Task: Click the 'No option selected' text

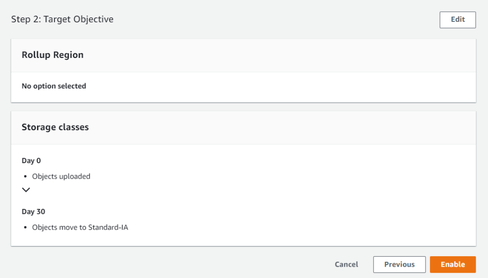Action: pos(54,86)
